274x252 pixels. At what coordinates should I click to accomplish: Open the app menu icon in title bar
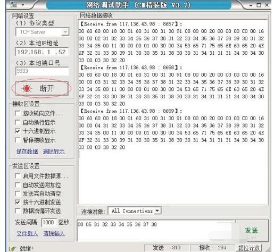coord(13,4)
